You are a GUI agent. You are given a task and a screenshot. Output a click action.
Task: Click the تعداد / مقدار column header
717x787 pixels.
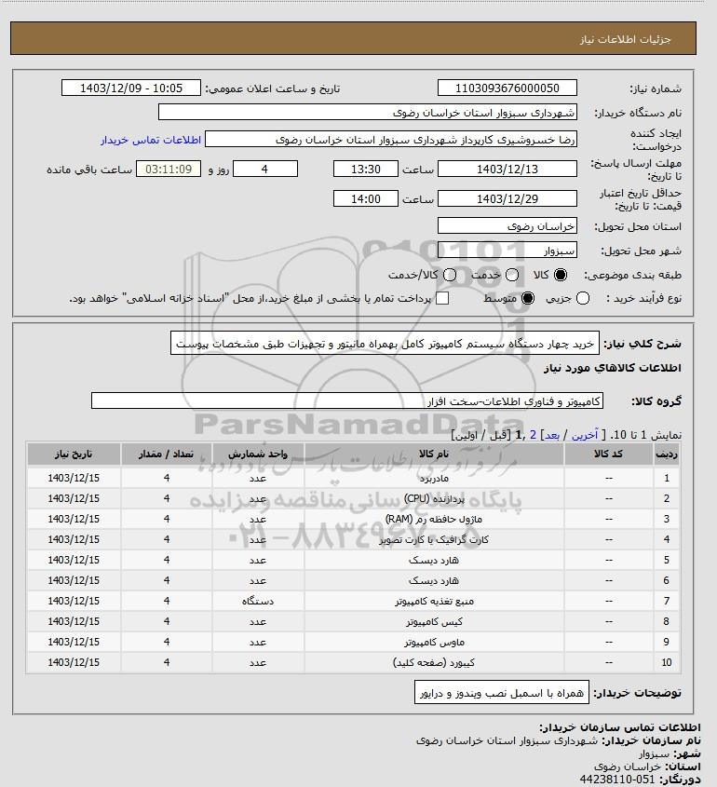click(167, 454)
